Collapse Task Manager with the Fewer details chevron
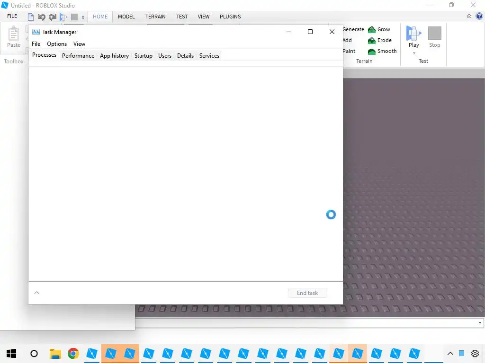 pyautogui.click(x=37, y=293)
